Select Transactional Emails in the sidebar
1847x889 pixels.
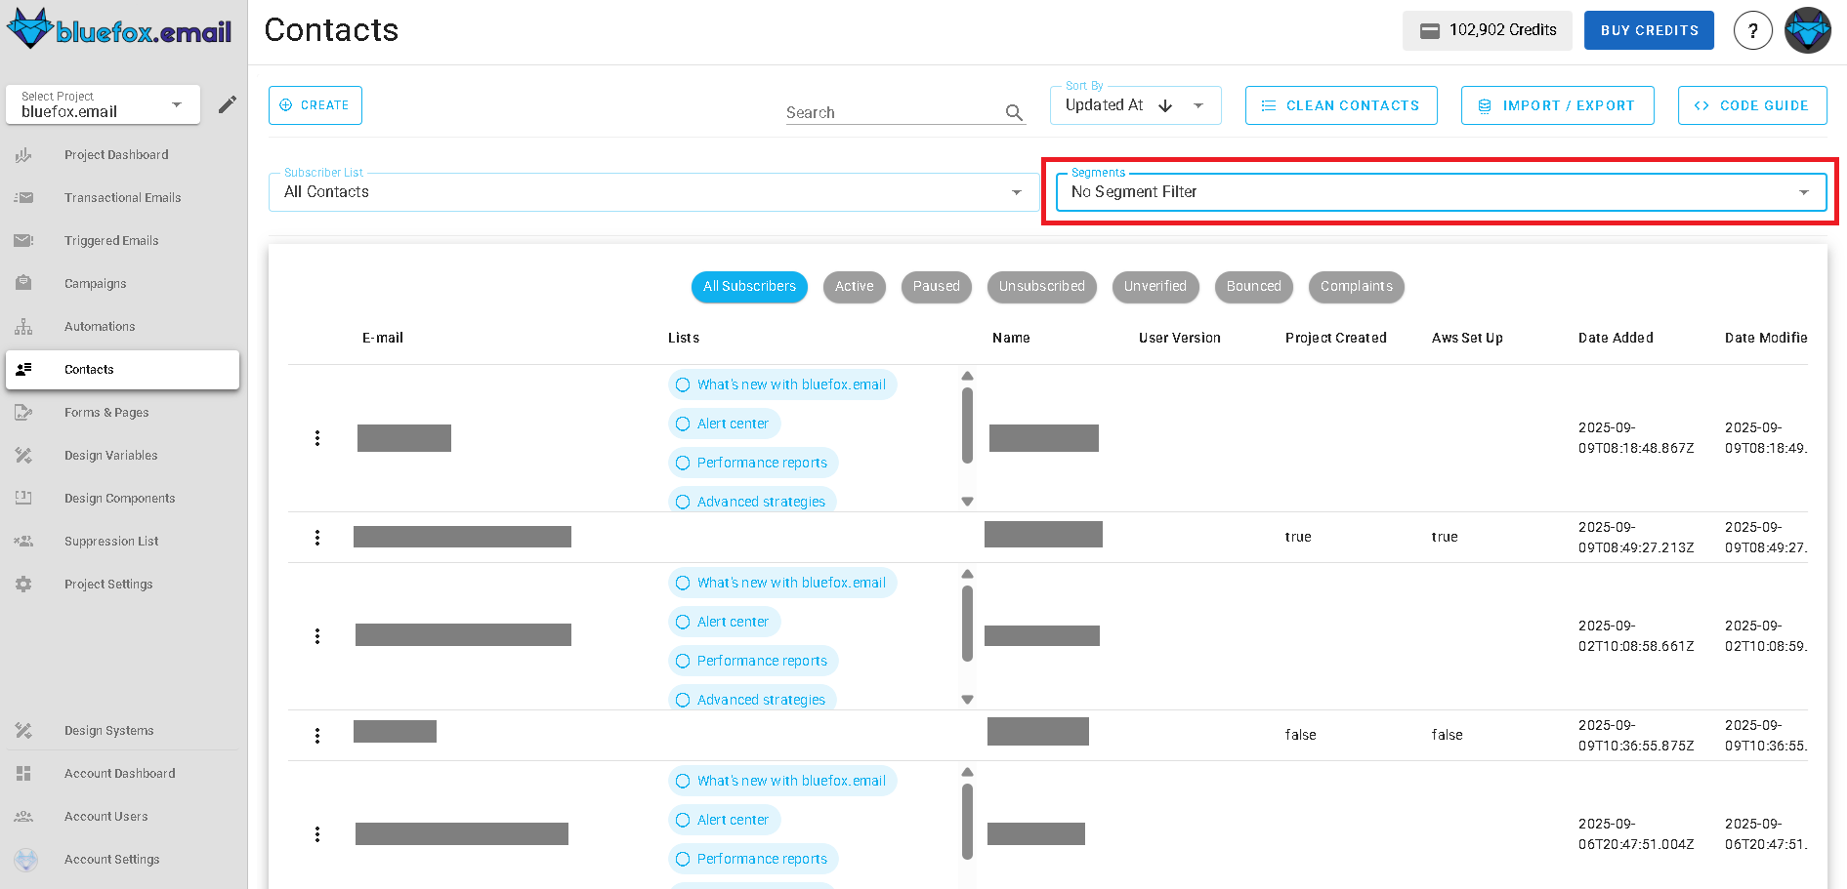122,197
